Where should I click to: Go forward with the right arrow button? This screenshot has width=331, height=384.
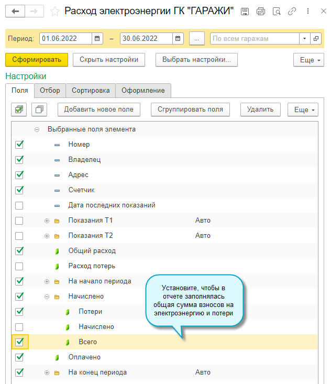(x=34, y=12)
